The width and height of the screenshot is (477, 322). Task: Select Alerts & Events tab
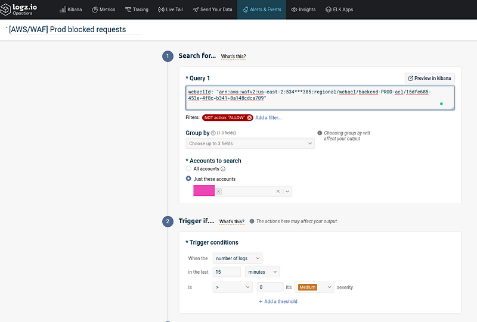pos(262,10)
